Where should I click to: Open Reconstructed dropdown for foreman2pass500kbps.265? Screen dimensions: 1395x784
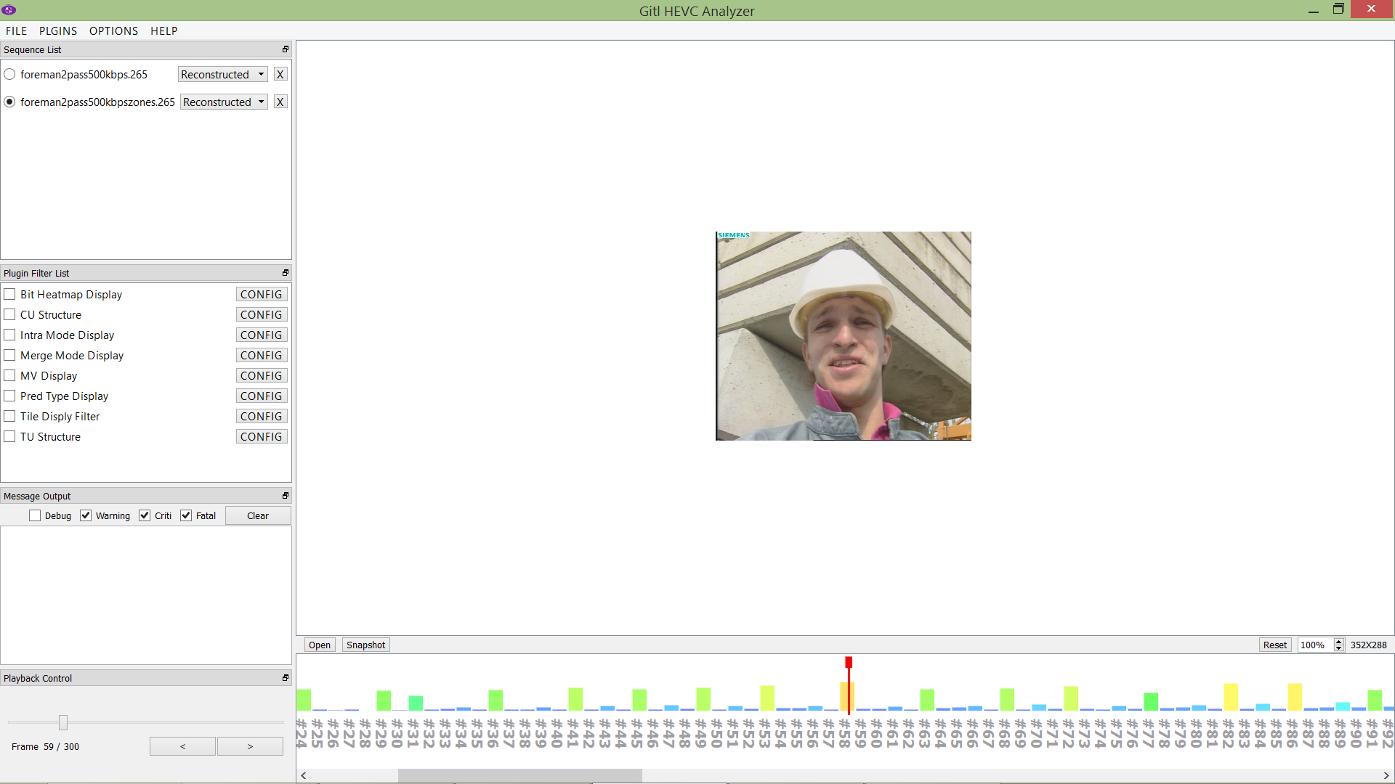pyautogui.click(x=222, y=75)
